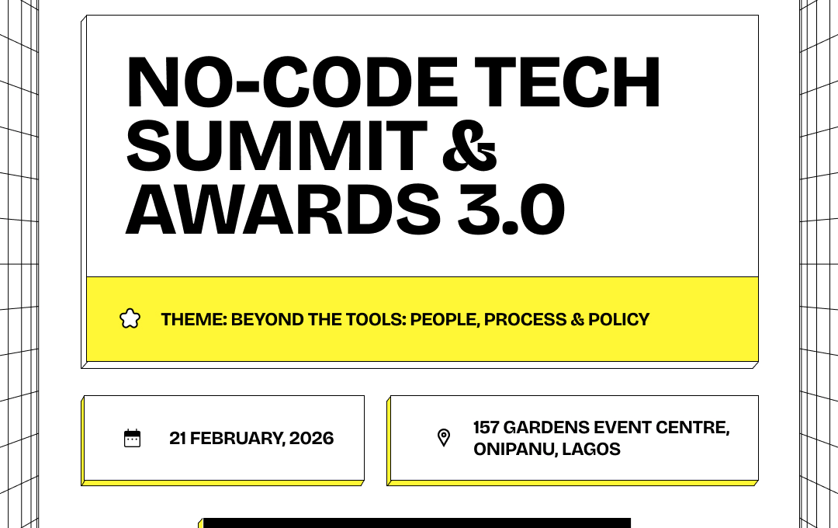Click the word "SUMMIT" in the headline

point(276,146)
